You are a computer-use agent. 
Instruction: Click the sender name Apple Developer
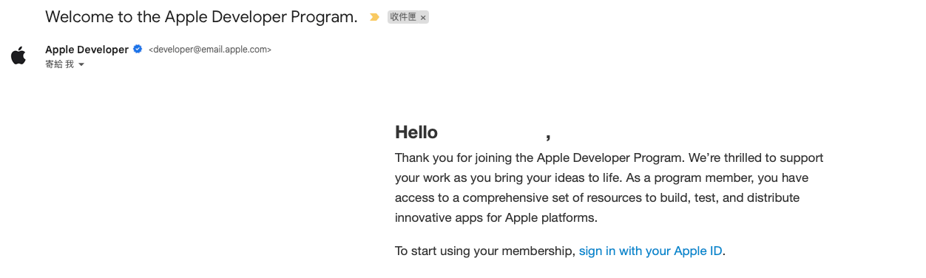[x=87, y=50]
